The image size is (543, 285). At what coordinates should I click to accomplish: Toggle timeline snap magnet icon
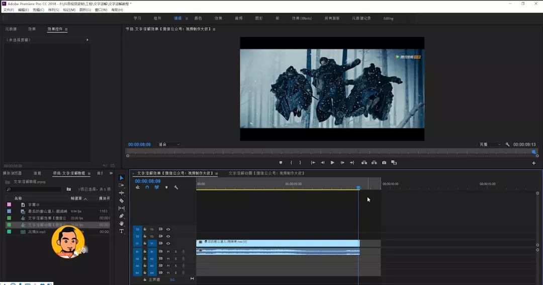(x=147, y=187)
